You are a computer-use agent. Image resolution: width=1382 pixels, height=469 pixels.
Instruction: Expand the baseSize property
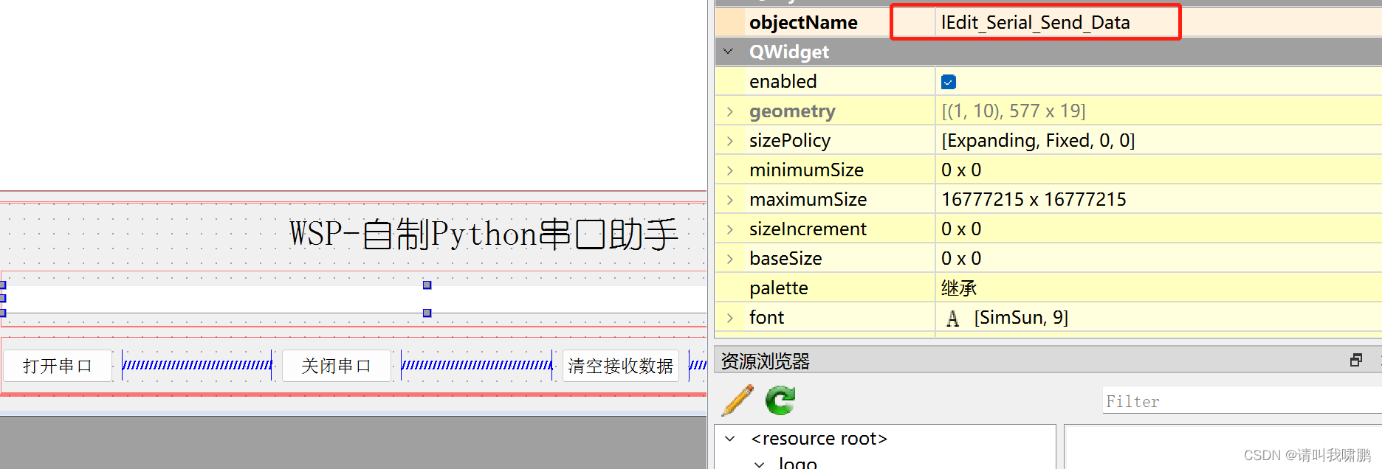(x=730, y=259)
